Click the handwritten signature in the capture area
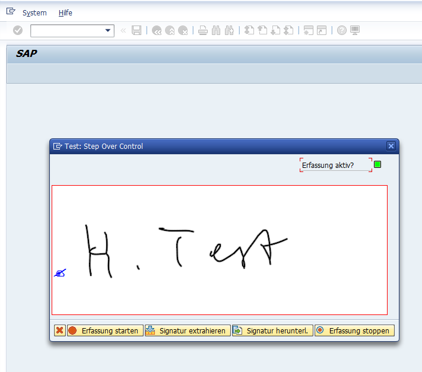Viewport: 422px width, 372px height. tap(186, 251)
